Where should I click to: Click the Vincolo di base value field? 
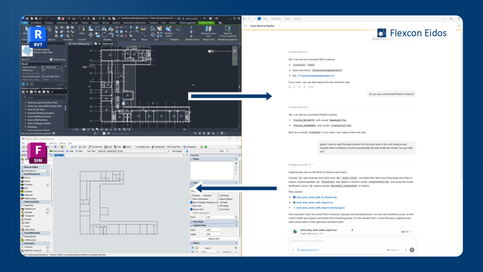pos(52,67)
